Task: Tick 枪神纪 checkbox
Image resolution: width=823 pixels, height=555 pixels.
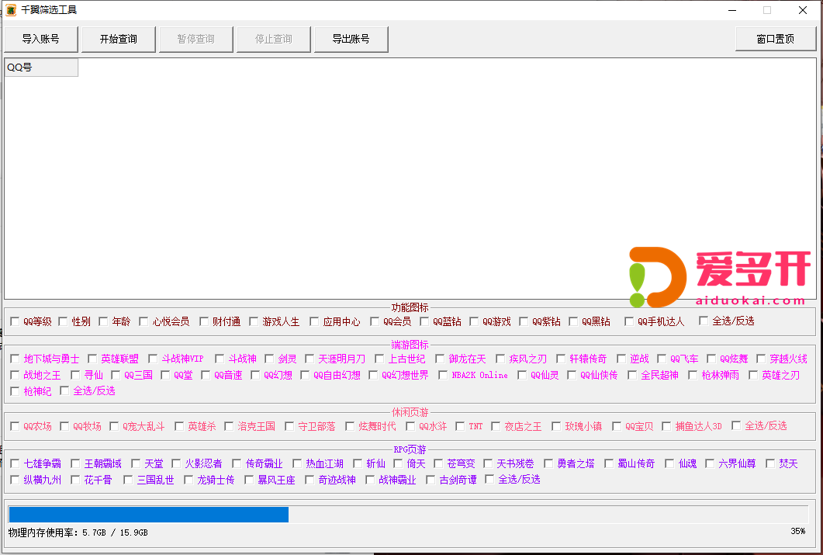Action: click(x=16, y=391)
